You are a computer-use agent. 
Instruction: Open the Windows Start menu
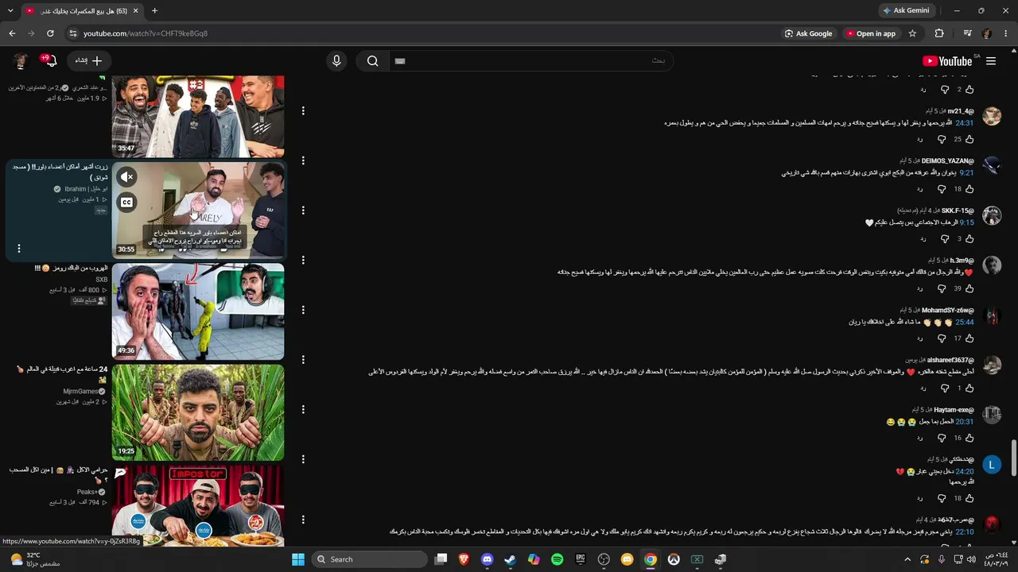pyautogui.click(x=298, y=559)
